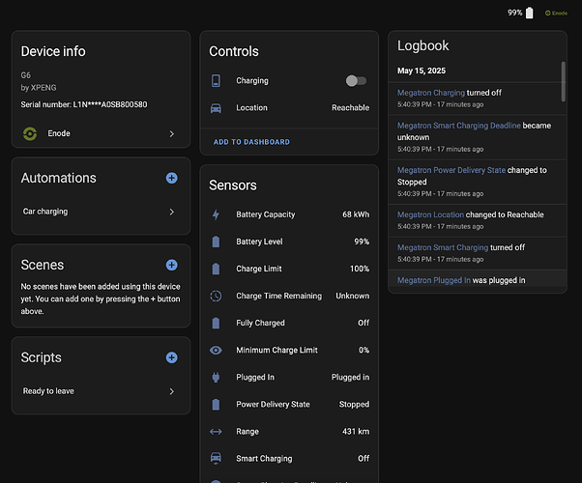
Task: Open Megatron Location logbook link
Action: coord(430,214)
